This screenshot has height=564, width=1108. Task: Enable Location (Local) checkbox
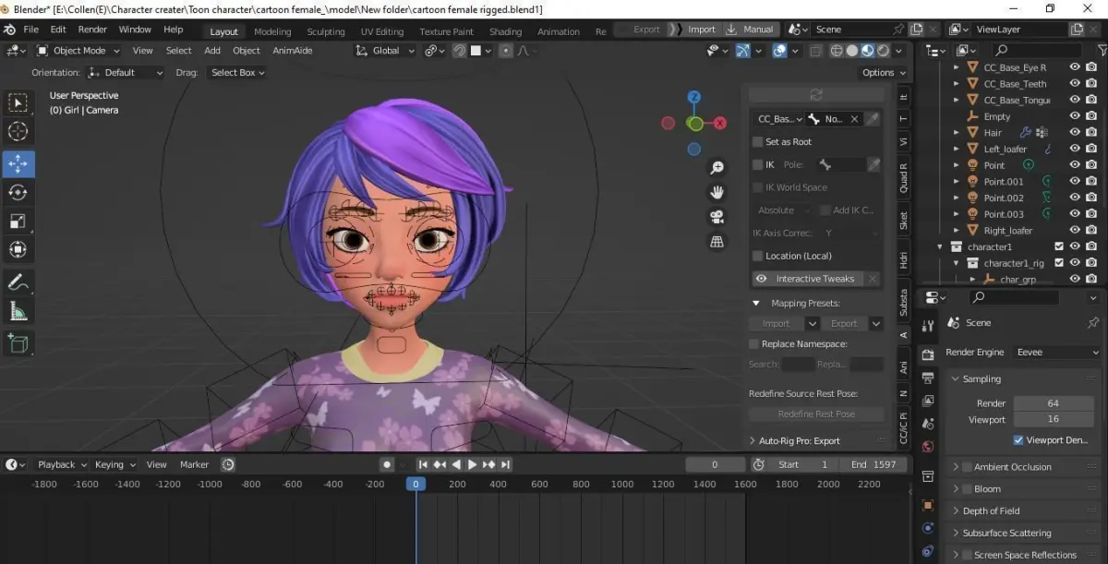tap(757, 256)
